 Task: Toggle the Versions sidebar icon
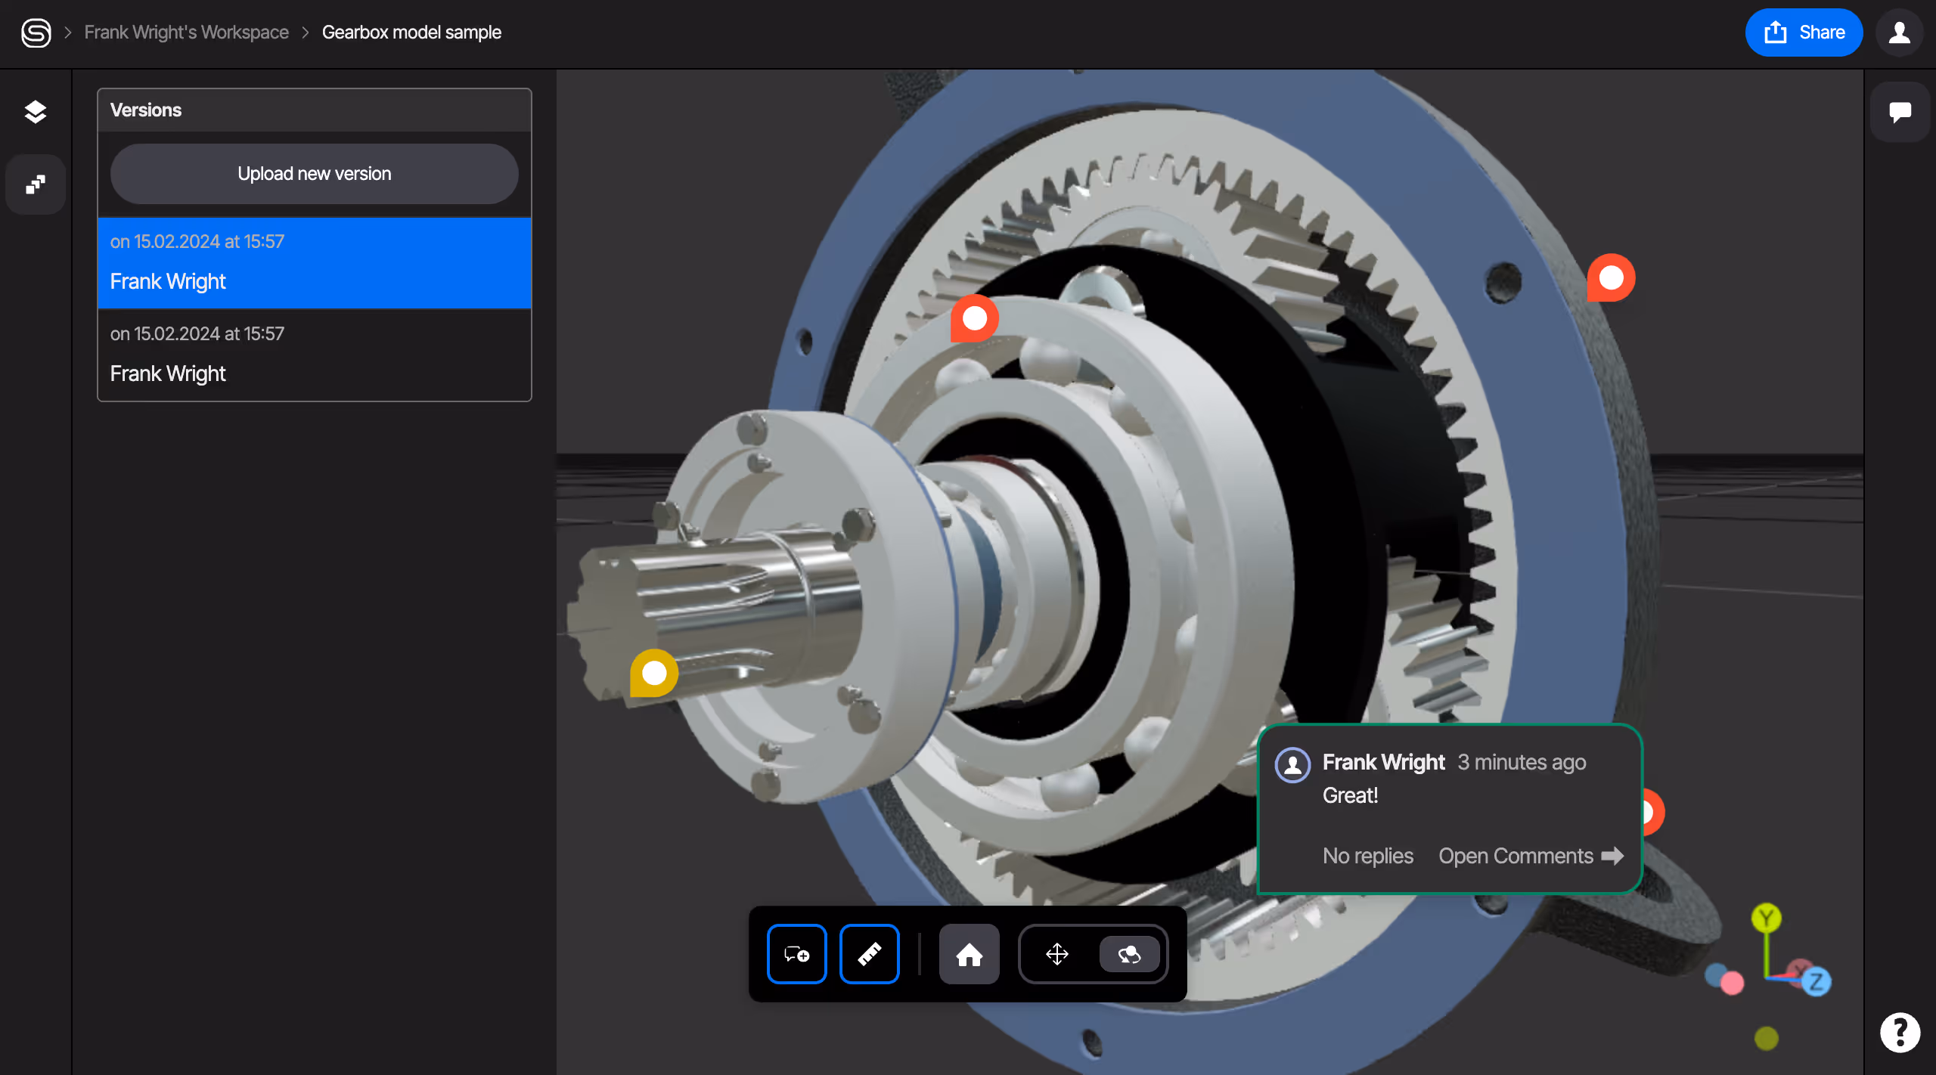(35, 184)
